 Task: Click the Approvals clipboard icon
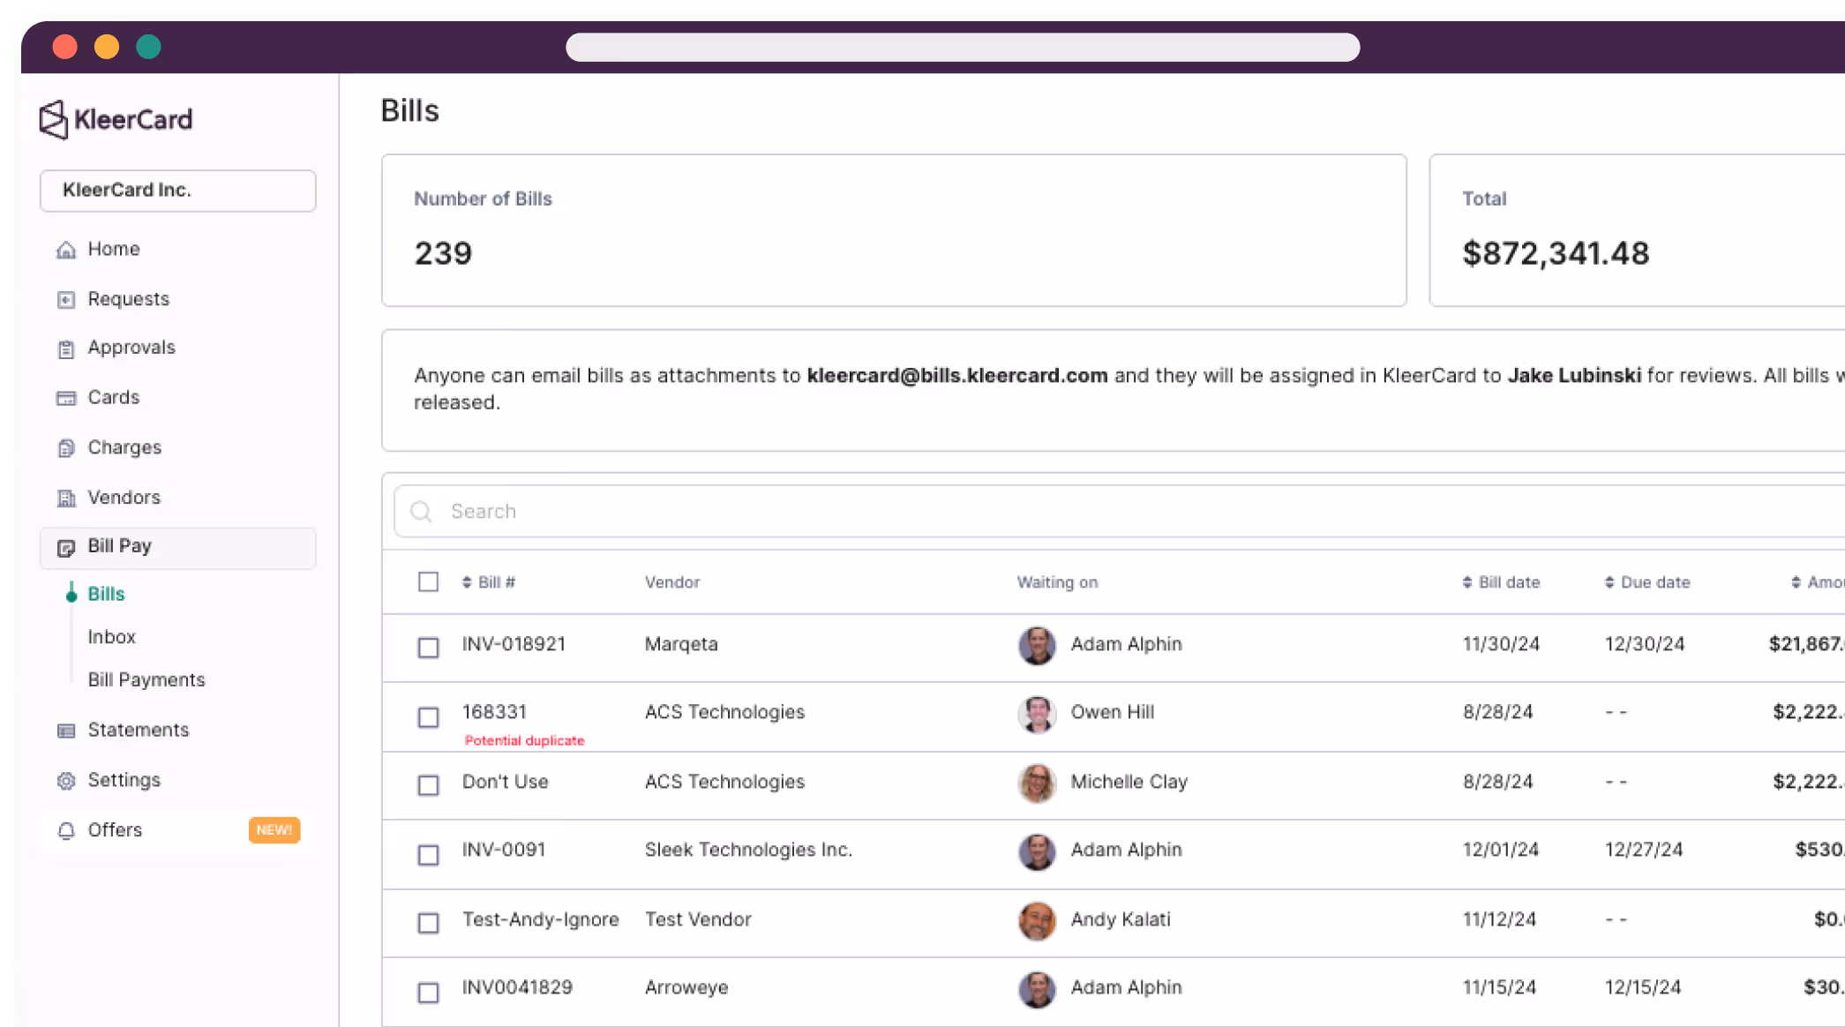(x=66, y=349)
